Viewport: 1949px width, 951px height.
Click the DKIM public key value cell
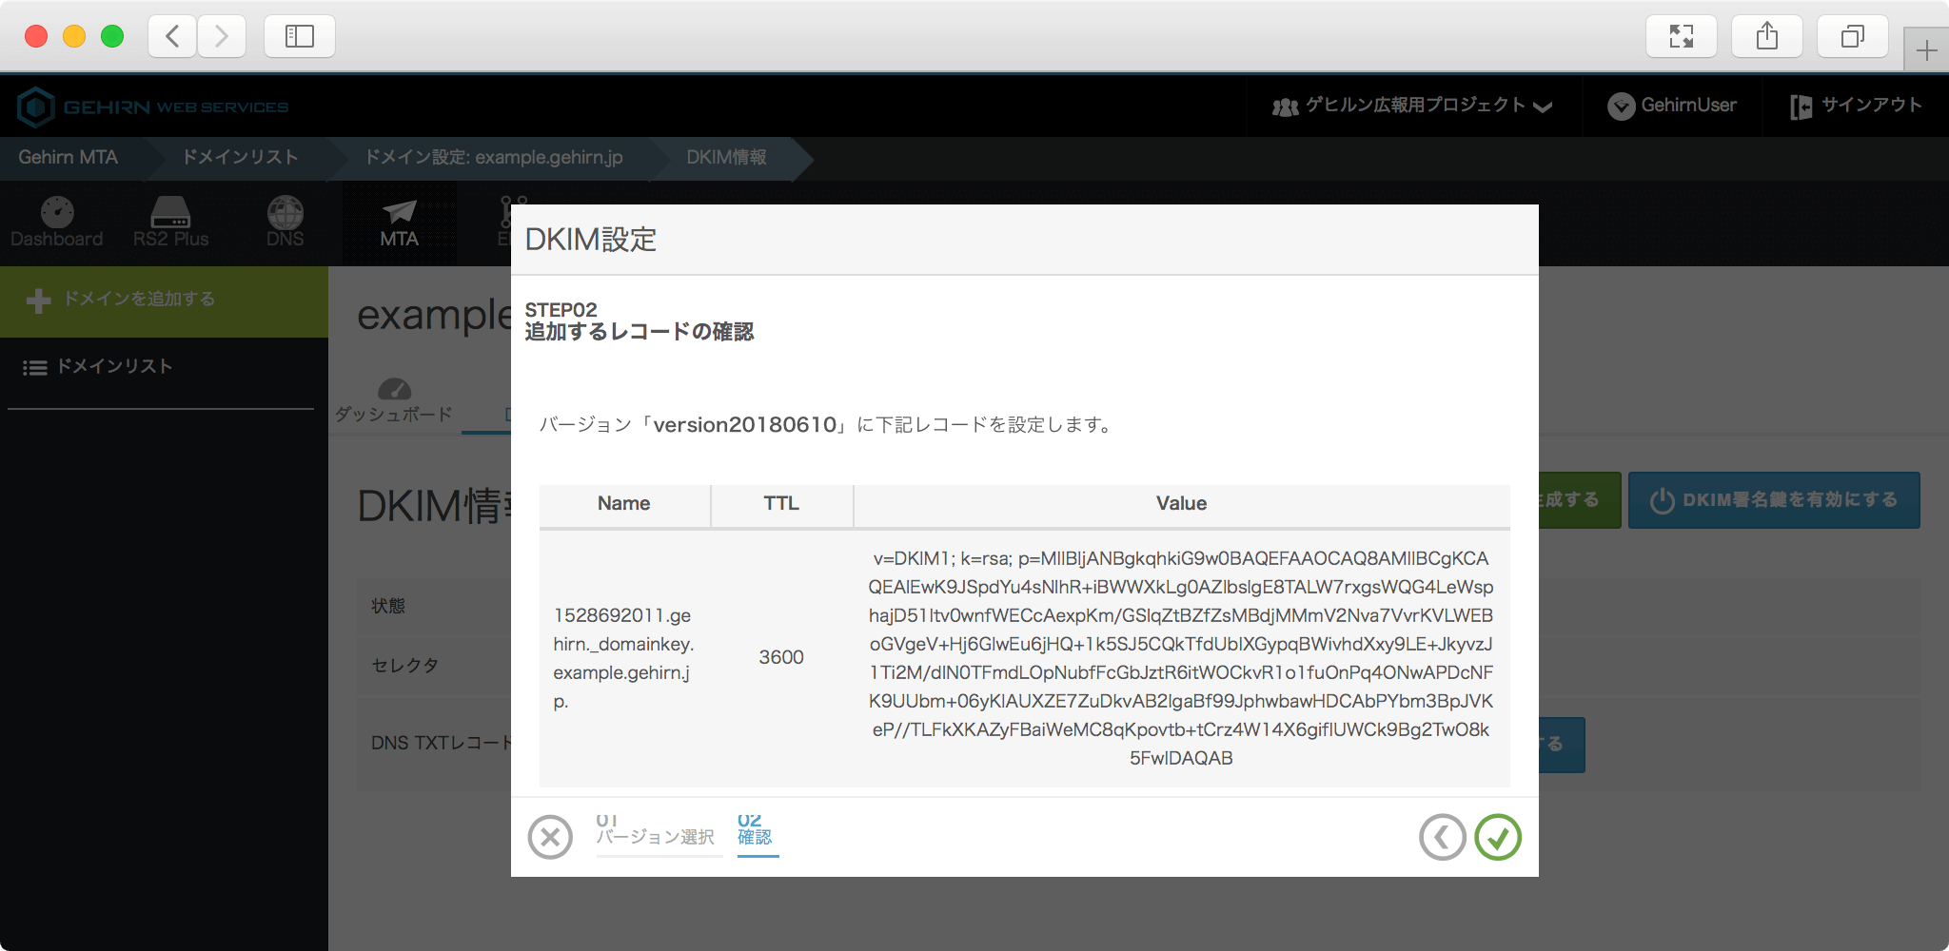(1180, 657)
